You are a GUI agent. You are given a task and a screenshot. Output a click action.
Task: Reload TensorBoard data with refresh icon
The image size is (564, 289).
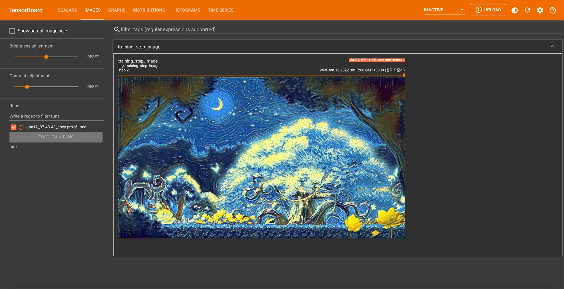tap(527, 10)
